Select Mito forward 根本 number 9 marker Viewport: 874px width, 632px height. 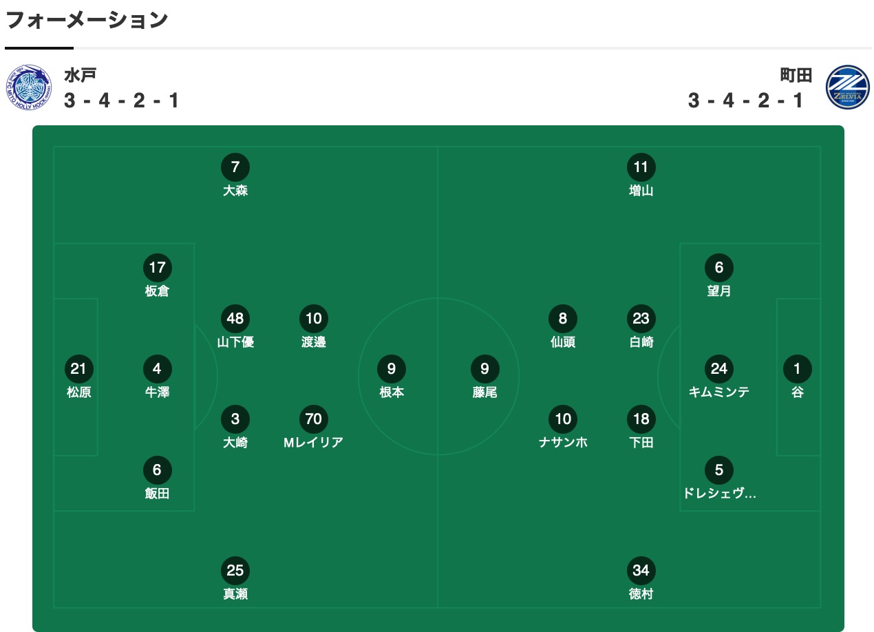(391, 369)
